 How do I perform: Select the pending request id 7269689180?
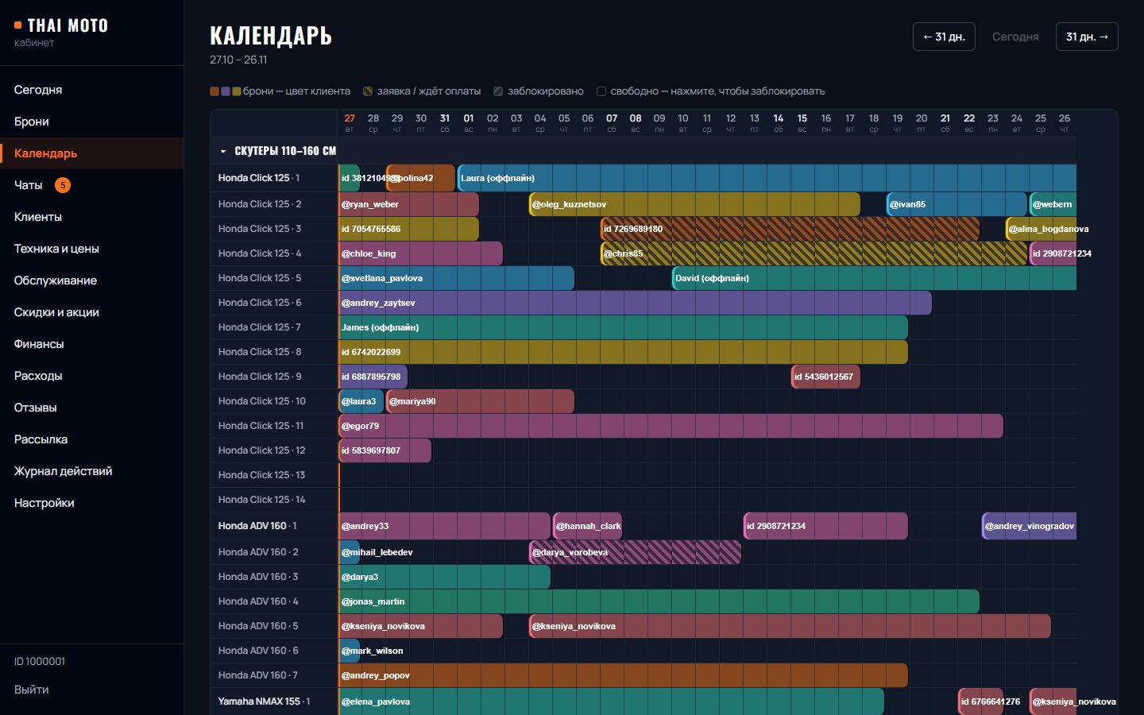[x=790, y=229]
